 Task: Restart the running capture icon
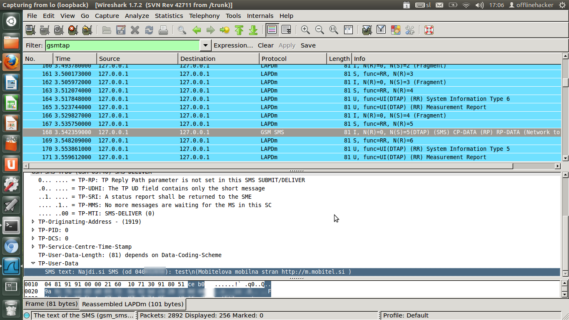pos(87,30)
